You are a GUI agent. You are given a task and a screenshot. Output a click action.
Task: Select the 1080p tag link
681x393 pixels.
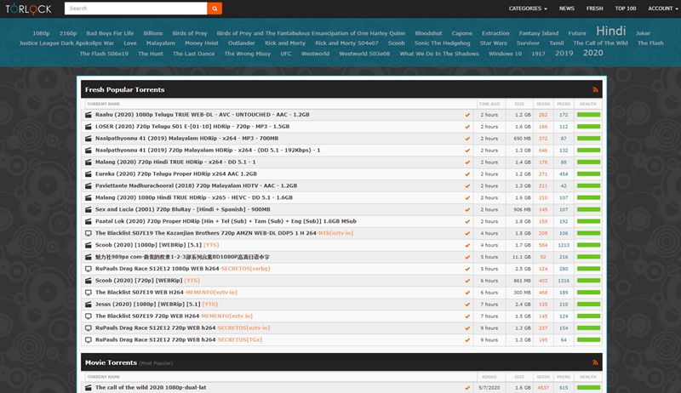click(41, 33)
